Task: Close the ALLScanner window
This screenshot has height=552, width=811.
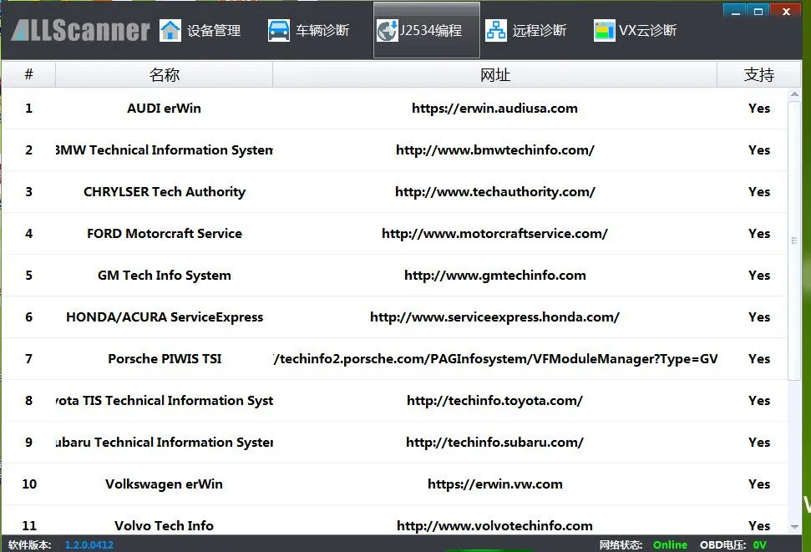Action: [786, 11]
